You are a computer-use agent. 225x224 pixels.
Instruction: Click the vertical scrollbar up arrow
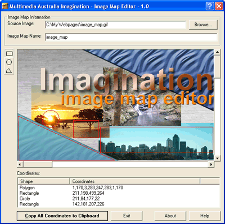pyautogui.click(x=217, y=52)
